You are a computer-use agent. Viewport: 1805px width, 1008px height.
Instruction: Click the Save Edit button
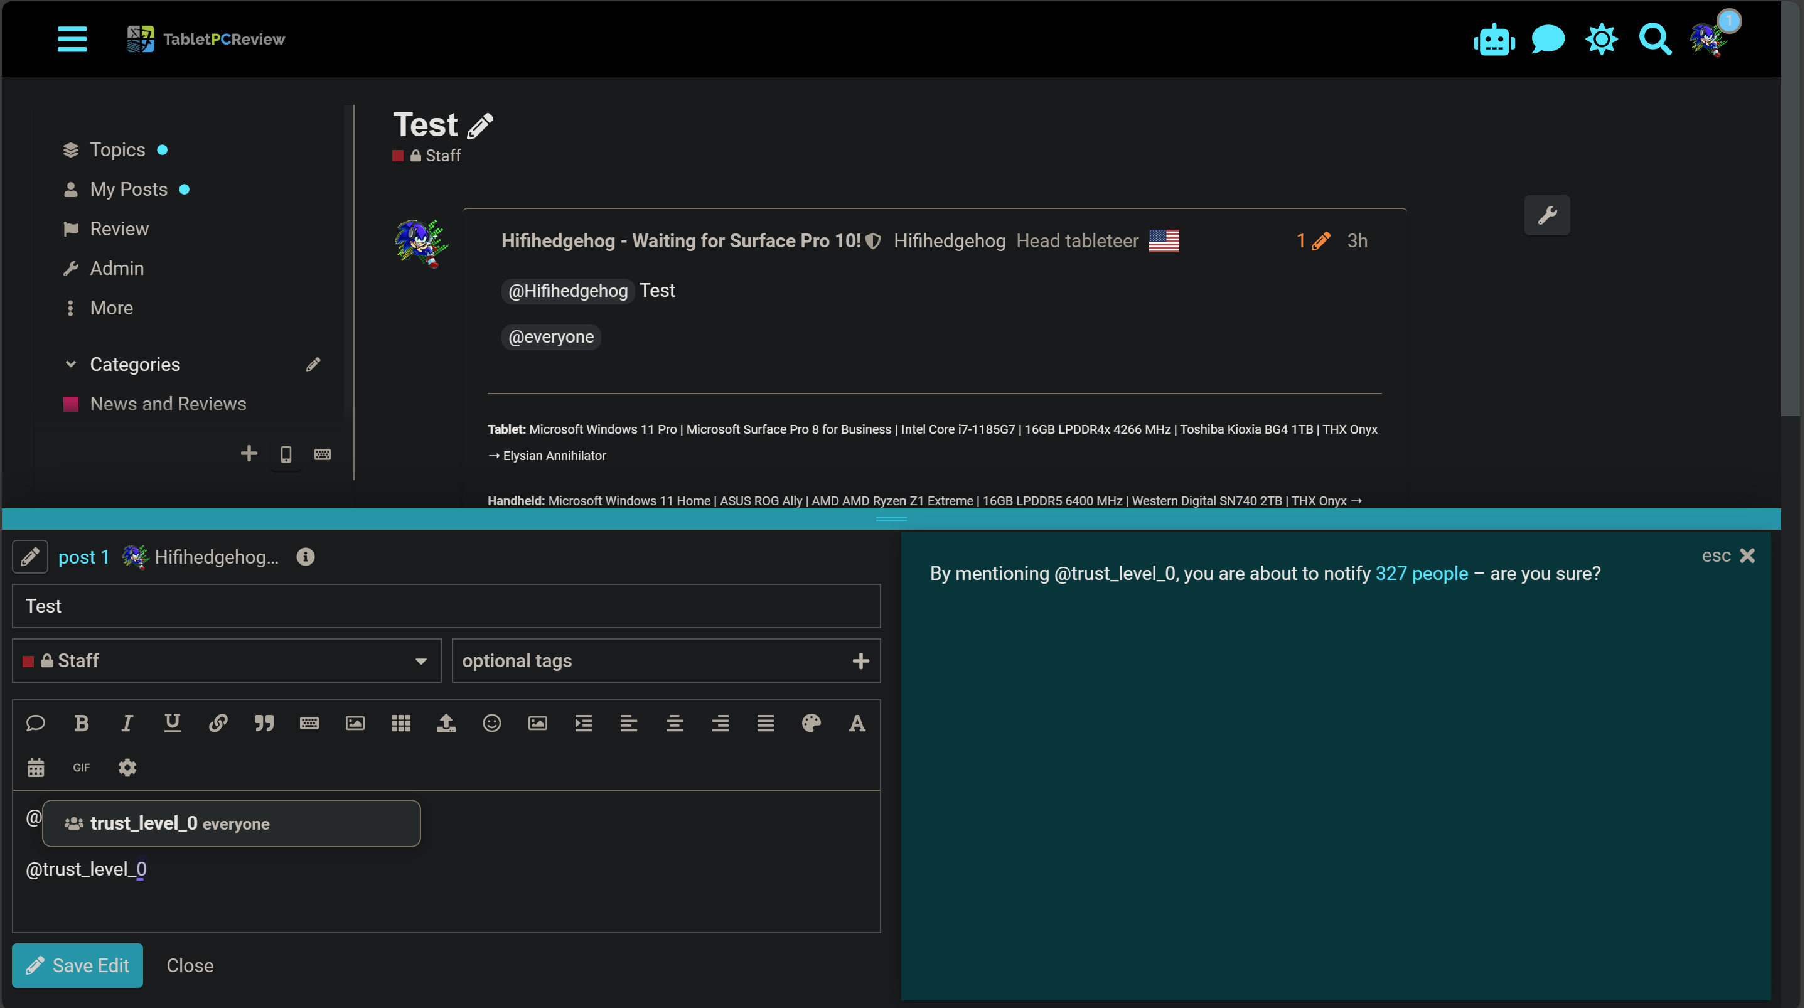78,965
